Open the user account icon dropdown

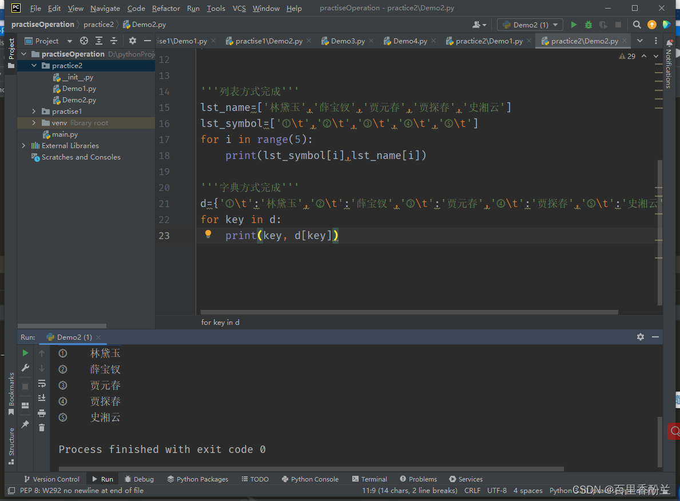[479, 25]
